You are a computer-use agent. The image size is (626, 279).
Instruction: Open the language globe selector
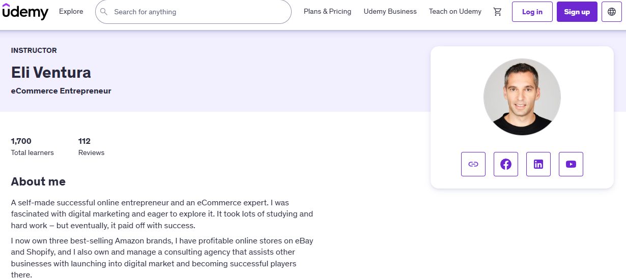(x=612, y=12)
